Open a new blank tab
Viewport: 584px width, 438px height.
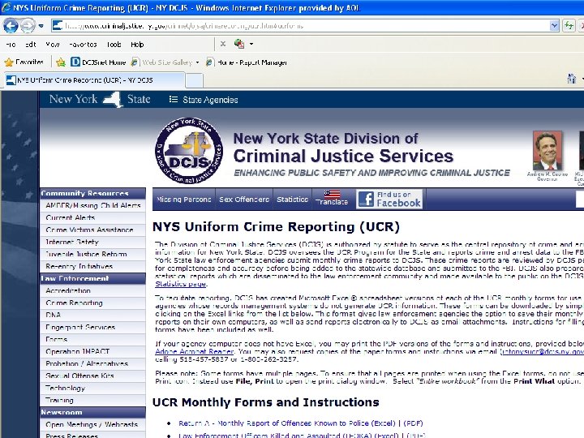click(194, 80)
